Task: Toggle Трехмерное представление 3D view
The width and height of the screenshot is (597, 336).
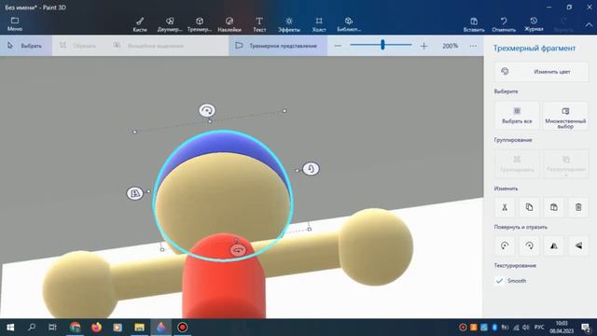Action: 278,46
